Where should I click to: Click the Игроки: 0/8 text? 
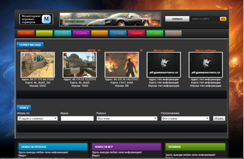[122, 86]
